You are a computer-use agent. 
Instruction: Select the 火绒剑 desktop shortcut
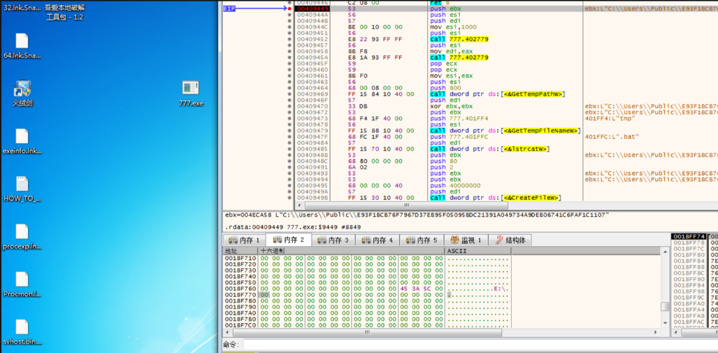(x=22, y=89)
